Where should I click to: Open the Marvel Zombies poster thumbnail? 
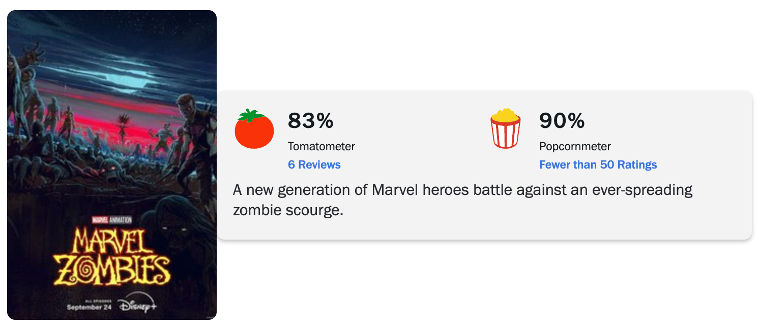112,165
